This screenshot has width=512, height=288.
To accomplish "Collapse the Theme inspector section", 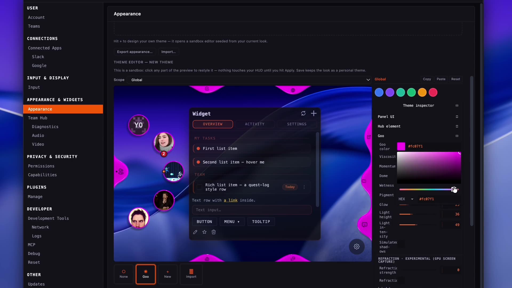I will tap(457, 106).
